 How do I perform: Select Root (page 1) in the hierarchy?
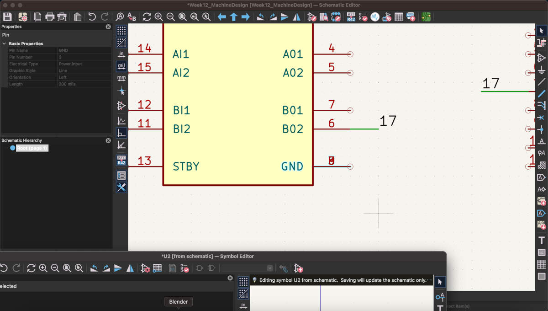(32, 148)
